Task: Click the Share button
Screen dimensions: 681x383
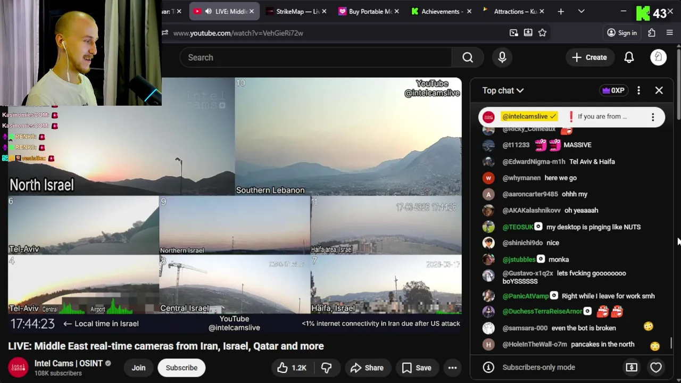Action: 367,368
